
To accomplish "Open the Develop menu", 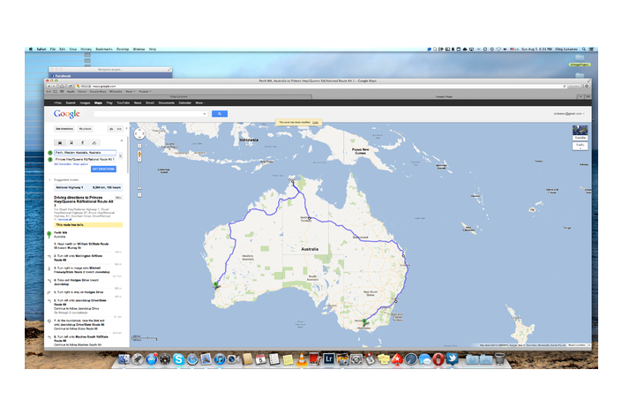I will click(x=123, y=49).
